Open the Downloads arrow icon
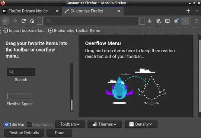Image resolution: width=201 pixels, height=138 pixels. click(150, 21)
